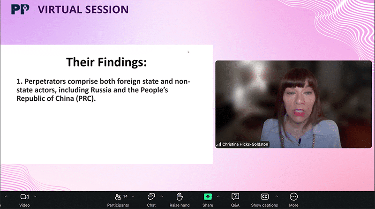The width and height of the screenshot is (375, 209).
Task: Click the finding about Russia and PRC
Action: (103, 90)
